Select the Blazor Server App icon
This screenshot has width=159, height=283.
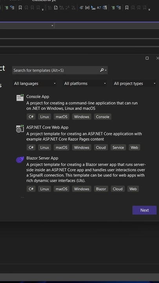(20, 159)
